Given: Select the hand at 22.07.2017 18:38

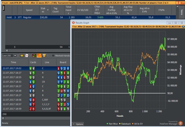Looking at the screenshot, I should click(36, 91).
